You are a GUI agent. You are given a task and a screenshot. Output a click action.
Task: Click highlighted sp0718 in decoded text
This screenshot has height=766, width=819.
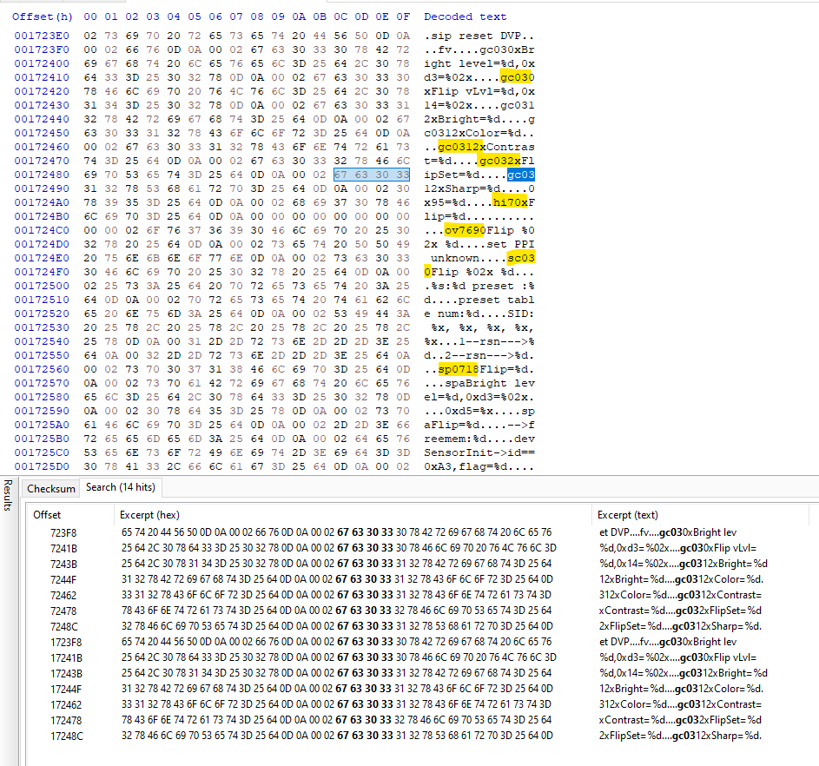click(x=458, y=369)
